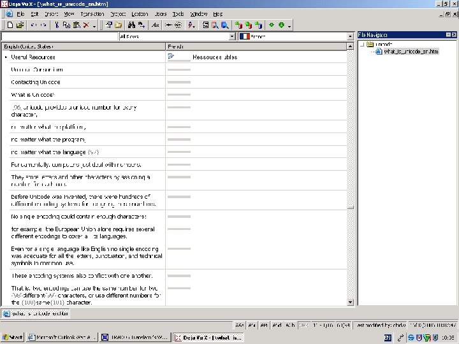Open the dropdown arrow after the delete icon

tap(94, 26)
